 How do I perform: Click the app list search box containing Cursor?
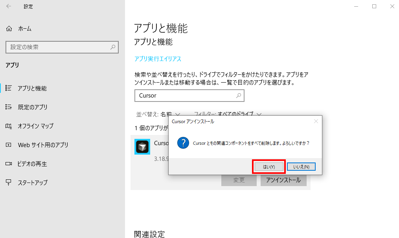(189, 96)
